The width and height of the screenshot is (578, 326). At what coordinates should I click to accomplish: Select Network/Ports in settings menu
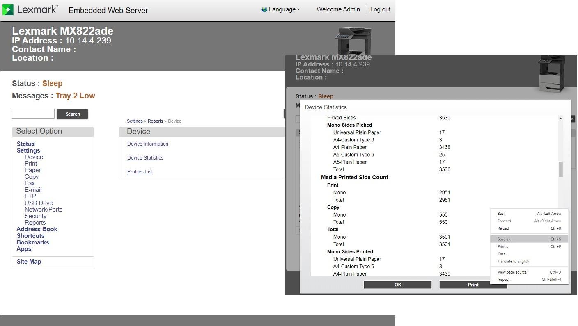44,210
